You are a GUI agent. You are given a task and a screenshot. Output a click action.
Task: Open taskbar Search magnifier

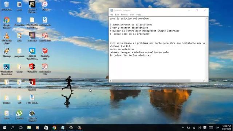coord(12,128)
